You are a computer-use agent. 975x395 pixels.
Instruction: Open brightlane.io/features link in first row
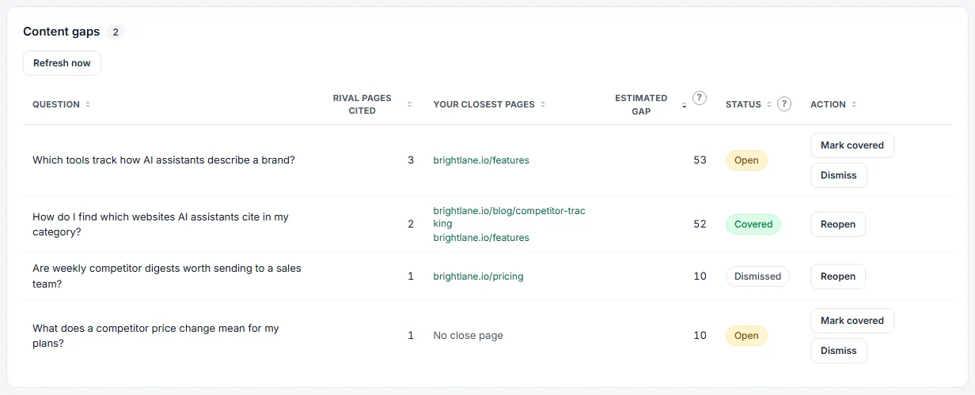tap(481, 160)
